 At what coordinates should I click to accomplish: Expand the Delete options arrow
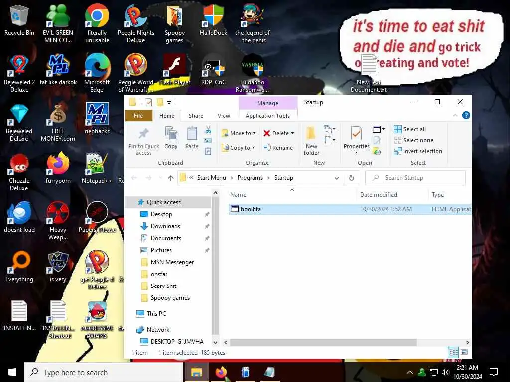point(292,133)
